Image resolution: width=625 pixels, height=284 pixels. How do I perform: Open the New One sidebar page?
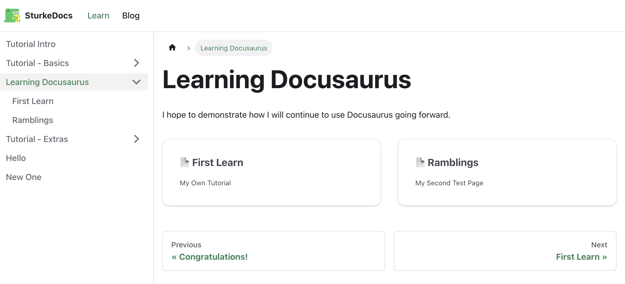74,177
